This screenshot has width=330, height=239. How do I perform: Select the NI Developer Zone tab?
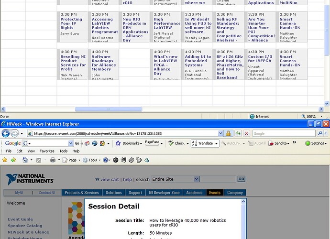coord(164,193)
